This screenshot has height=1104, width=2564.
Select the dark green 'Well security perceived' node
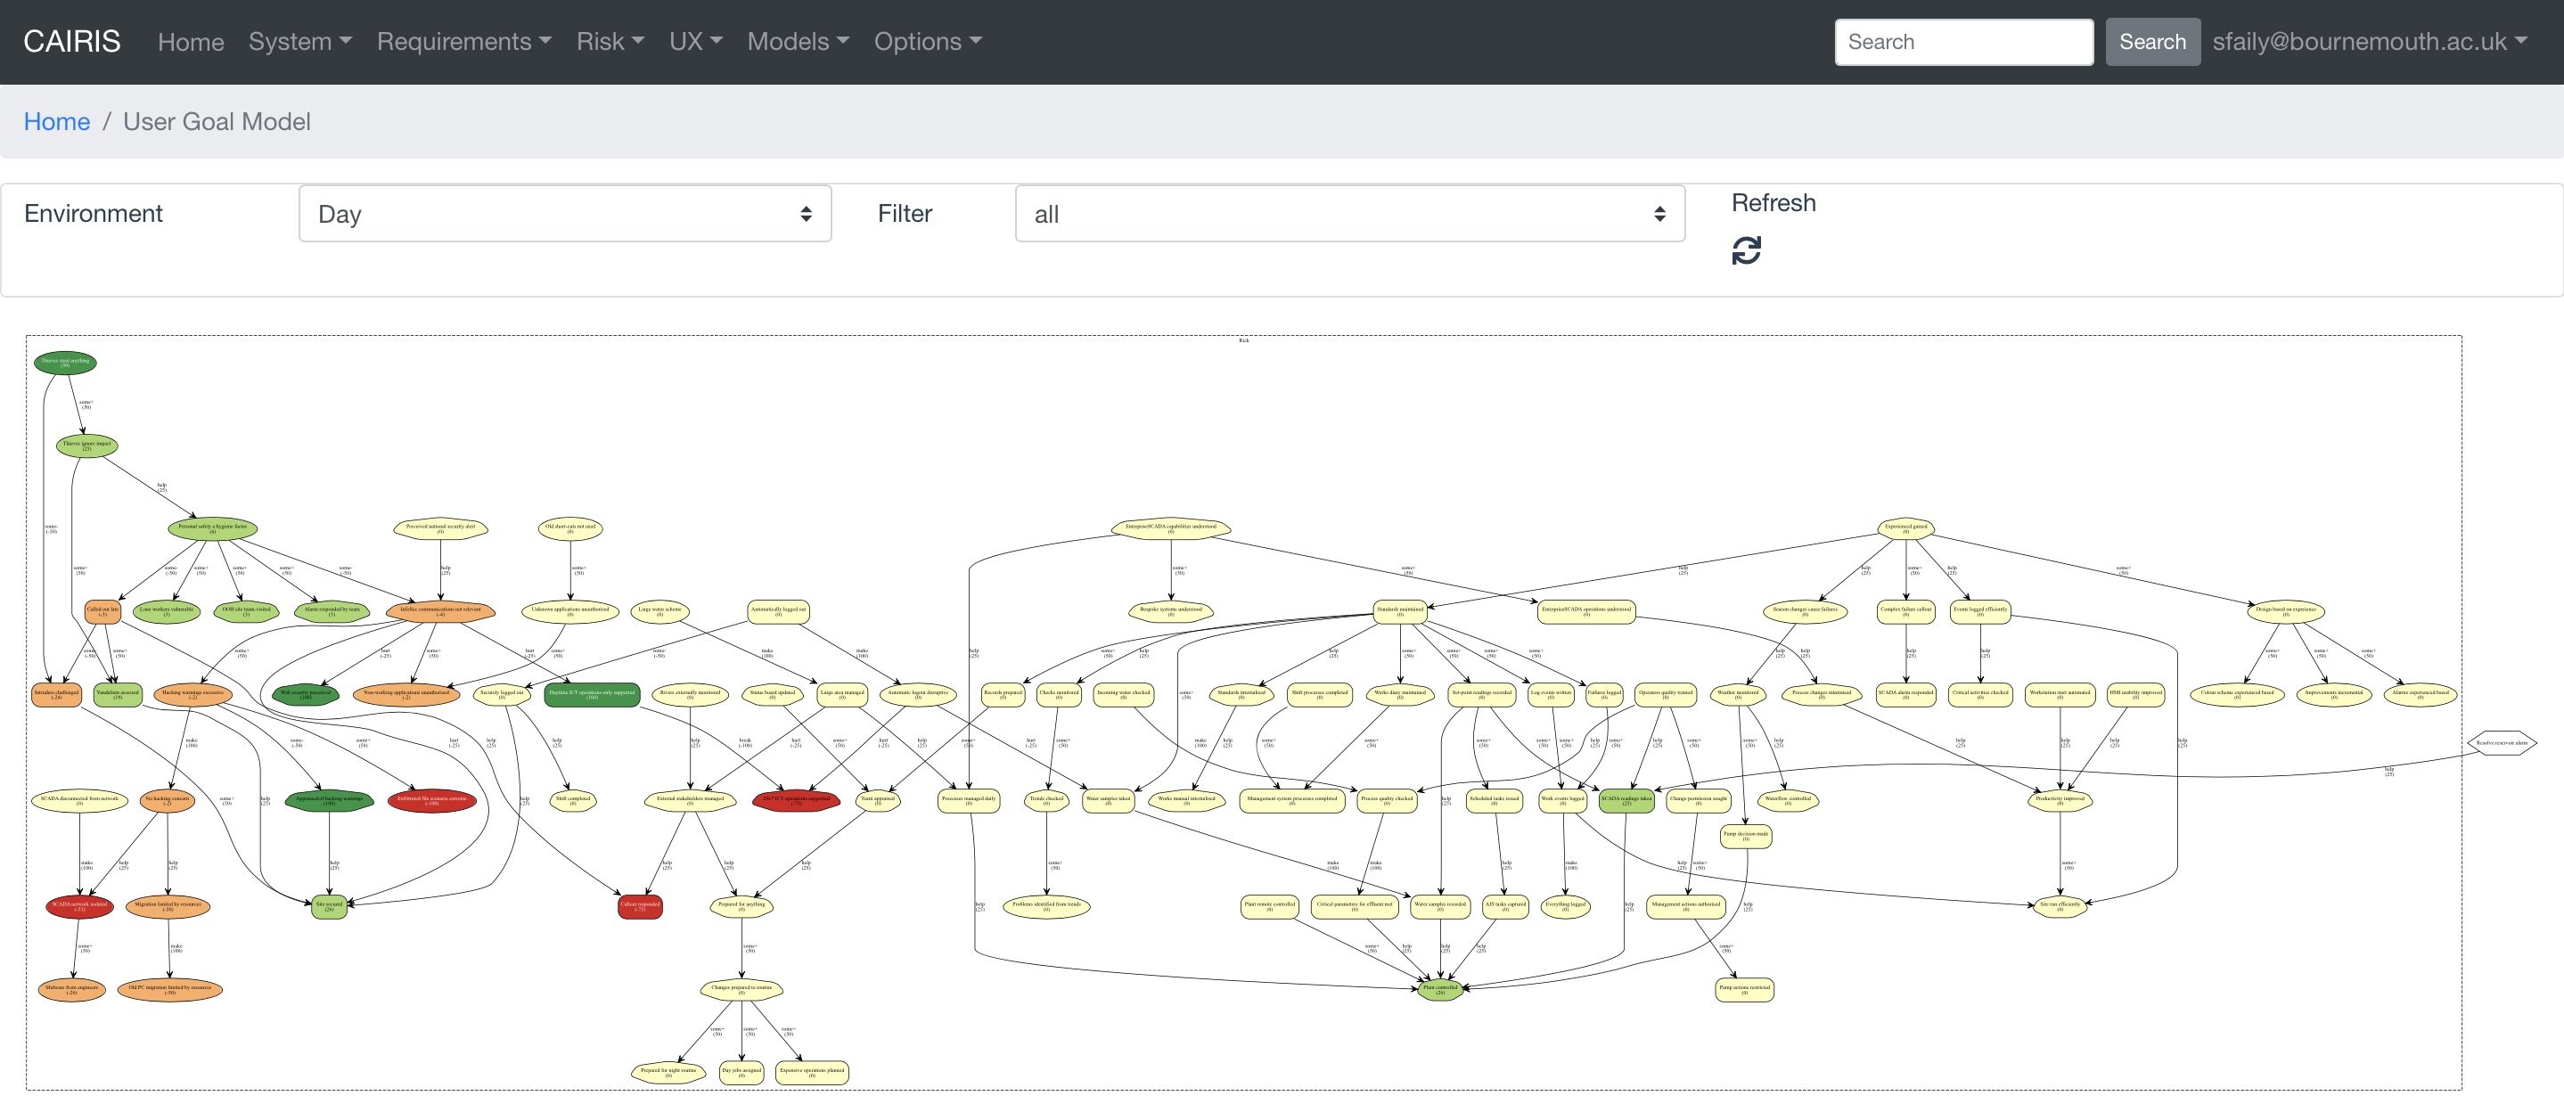click(306, 695)
